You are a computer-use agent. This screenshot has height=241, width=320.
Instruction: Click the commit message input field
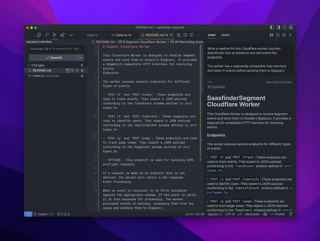coord(56,49)
